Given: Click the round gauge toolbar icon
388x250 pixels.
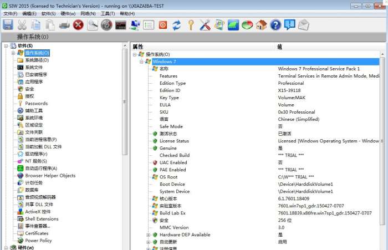Looking at the screenshot, I should [x=106, y=25].
